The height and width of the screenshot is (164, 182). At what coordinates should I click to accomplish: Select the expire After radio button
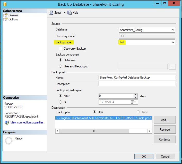60,96
